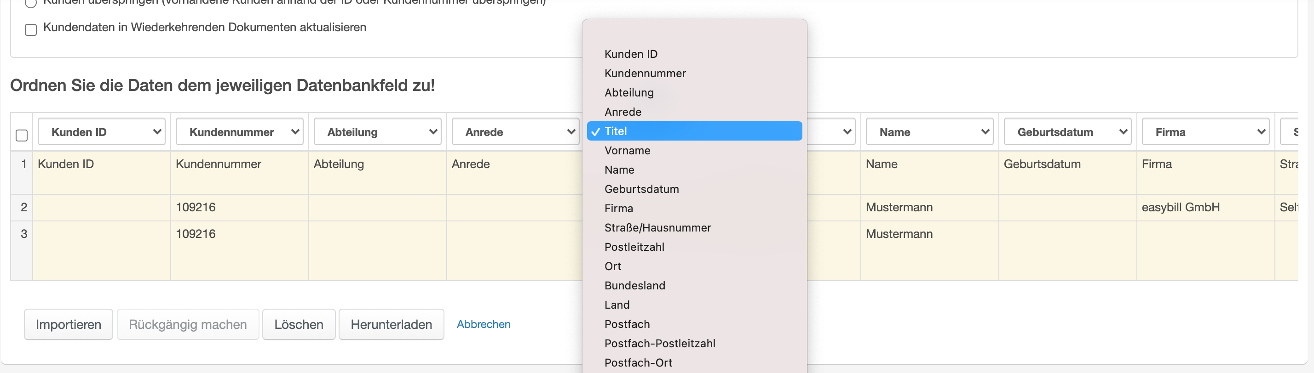Choose Postfach-Postleitzahl in the open list
This screenshot has height=373, width=1314.
[694, 344]
